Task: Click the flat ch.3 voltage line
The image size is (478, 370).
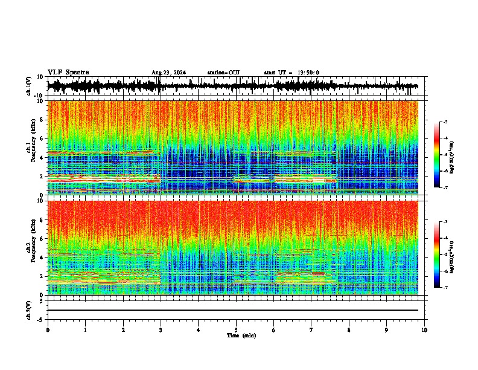Action: 232,310
